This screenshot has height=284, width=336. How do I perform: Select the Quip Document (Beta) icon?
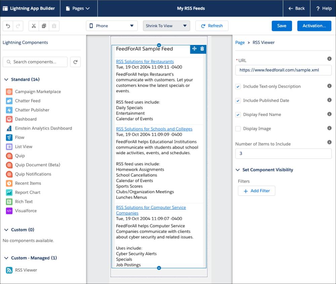click(9, 165)
